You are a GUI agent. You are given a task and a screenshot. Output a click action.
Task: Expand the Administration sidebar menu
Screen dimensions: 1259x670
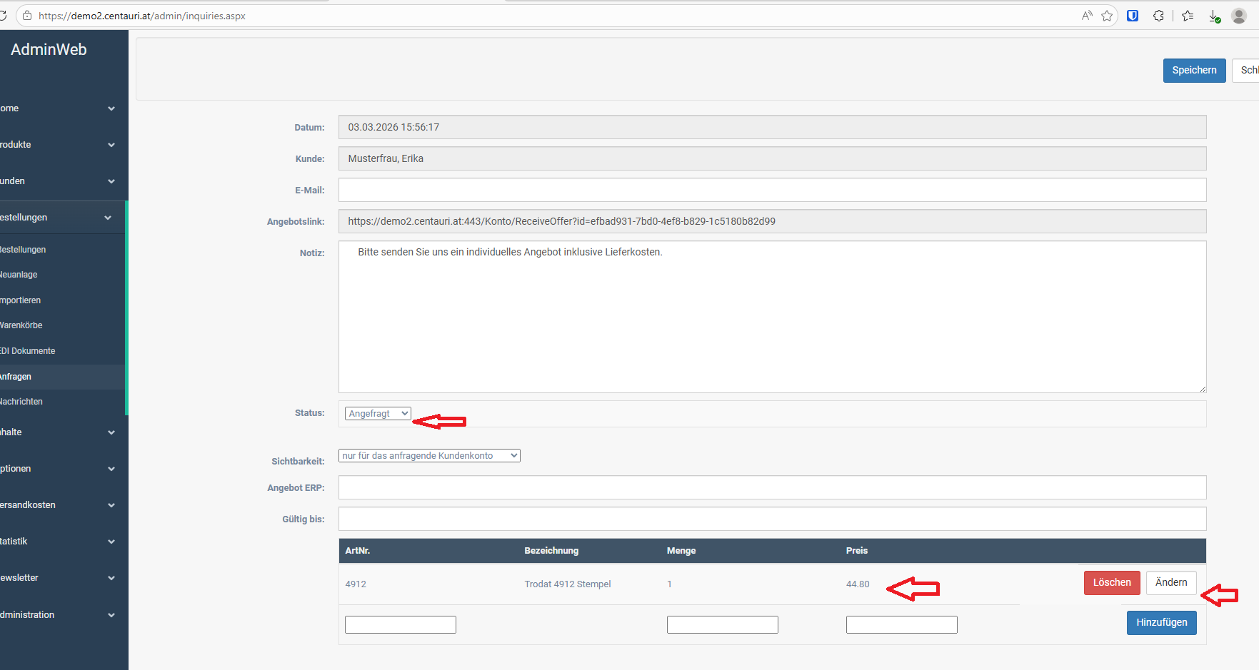click(63, 615)
